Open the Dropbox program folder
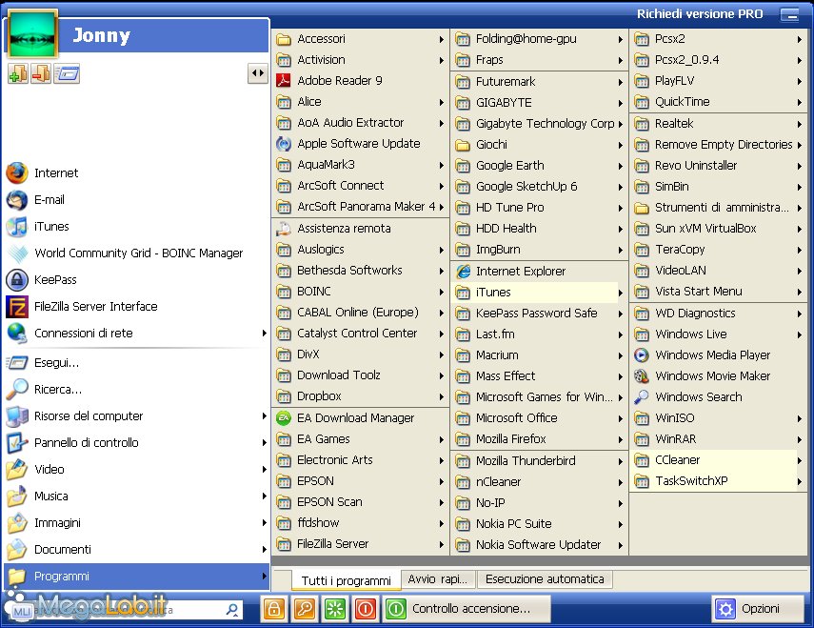The width and height of the screenshot is (814, 628). click(360, 396)
